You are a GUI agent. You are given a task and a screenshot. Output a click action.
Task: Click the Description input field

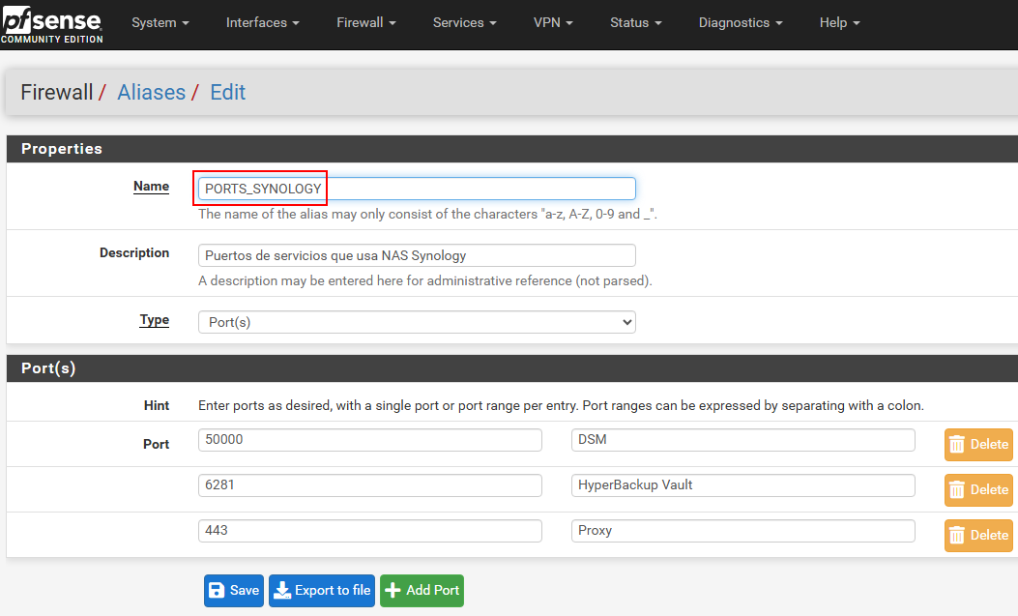coord(417,255)
